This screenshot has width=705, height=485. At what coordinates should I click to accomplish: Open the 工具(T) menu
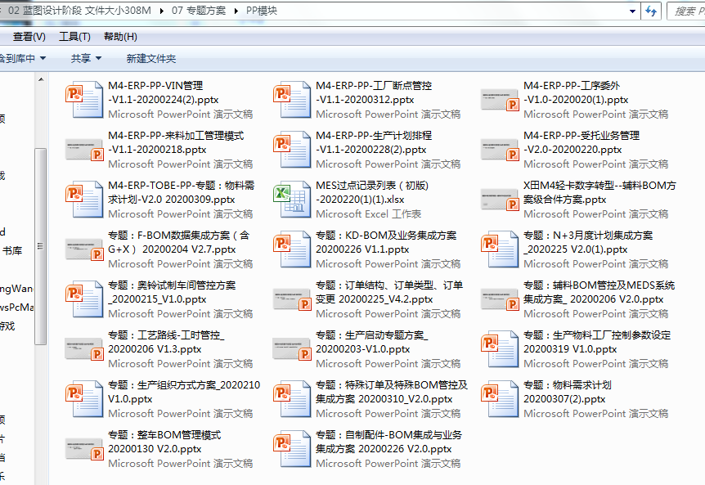pos(74,37)
